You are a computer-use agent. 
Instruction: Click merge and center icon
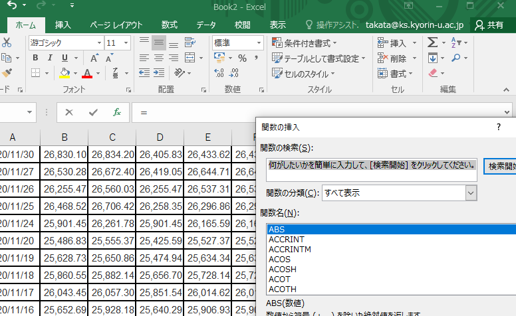[190, 58]
